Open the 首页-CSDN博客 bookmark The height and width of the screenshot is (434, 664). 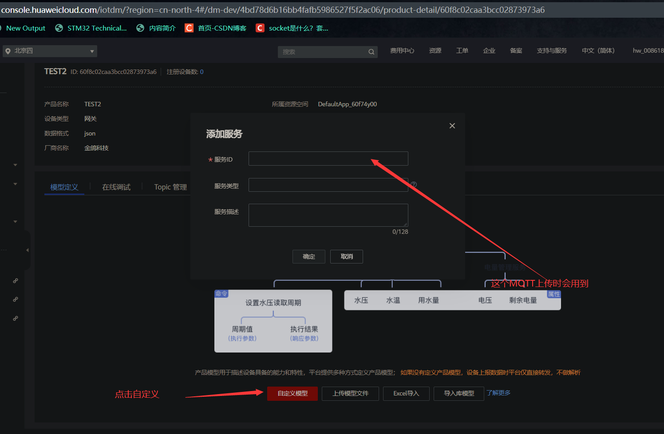(x=216, y=28)
